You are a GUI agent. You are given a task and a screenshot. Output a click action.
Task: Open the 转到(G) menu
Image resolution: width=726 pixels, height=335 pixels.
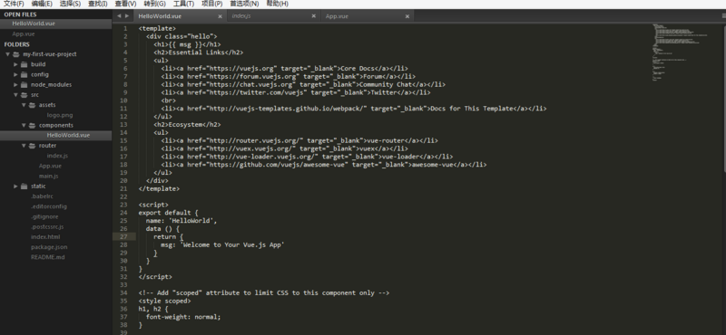154,4
